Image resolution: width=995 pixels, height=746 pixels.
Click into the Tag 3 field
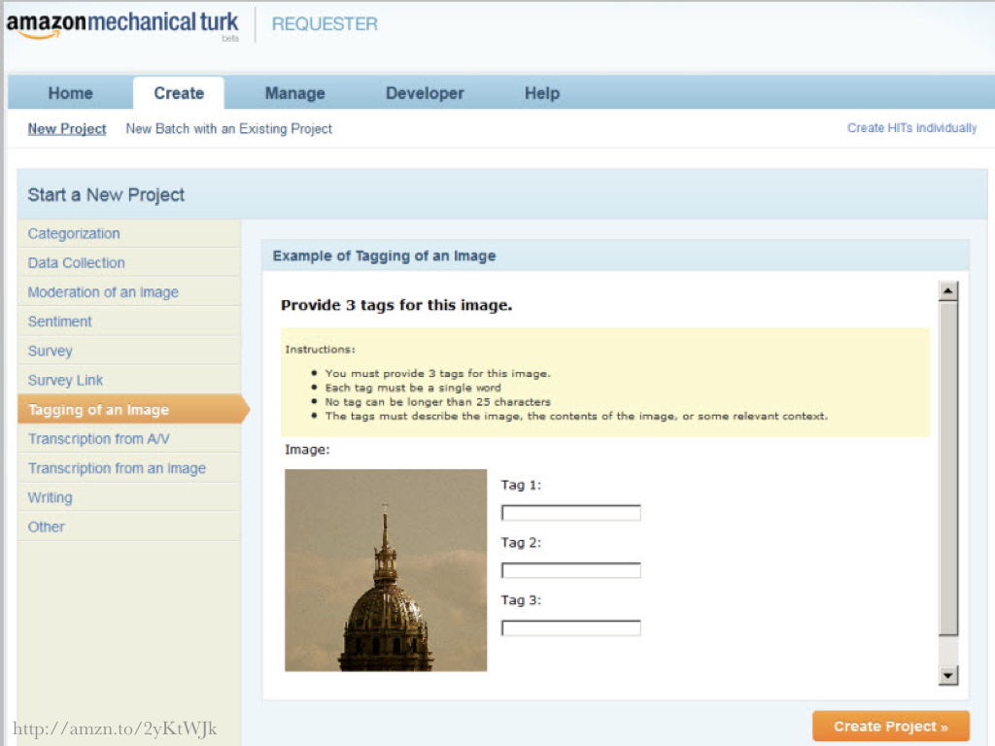point(570,628)
